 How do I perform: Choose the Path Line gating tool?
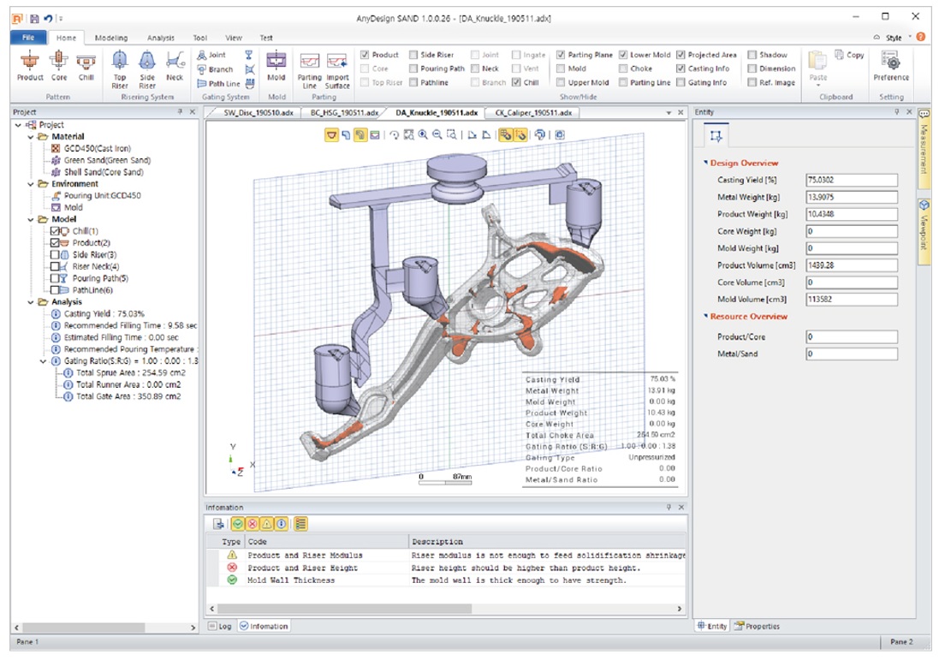tap(218, 84)
